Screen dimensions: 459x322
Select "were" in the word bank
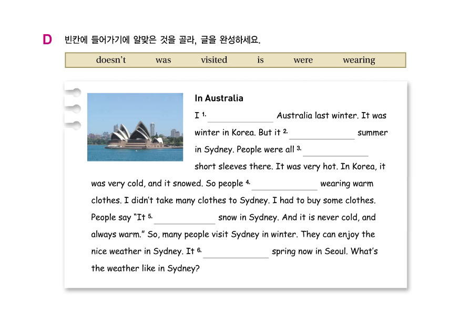(303, 60)
